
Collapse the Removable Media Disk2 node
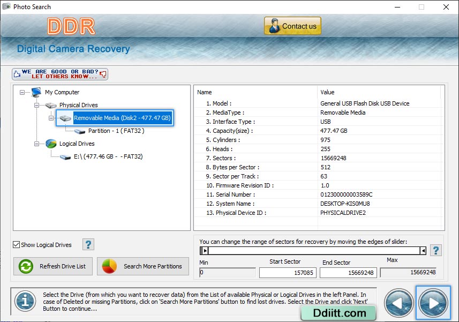[51, 118]
